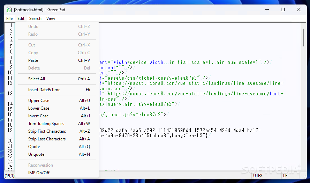Choose Invert Case menu entry
Image resolution: width=310 pixels, height=183 pixels.
click(57, 116)
